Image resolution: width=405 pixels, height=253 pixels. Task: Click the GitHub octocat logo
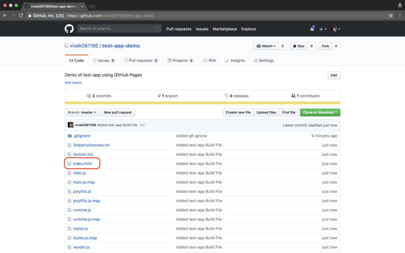click(x=69, y=28)
